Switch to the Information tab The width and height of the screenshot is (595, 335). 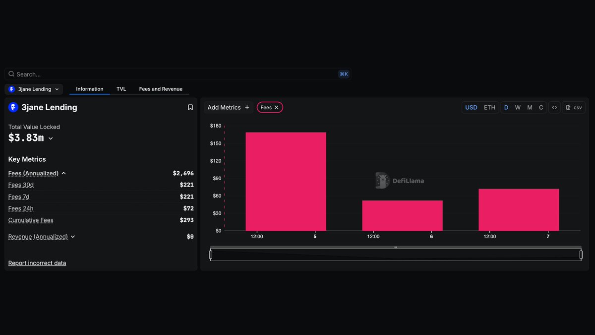[90, 89]
